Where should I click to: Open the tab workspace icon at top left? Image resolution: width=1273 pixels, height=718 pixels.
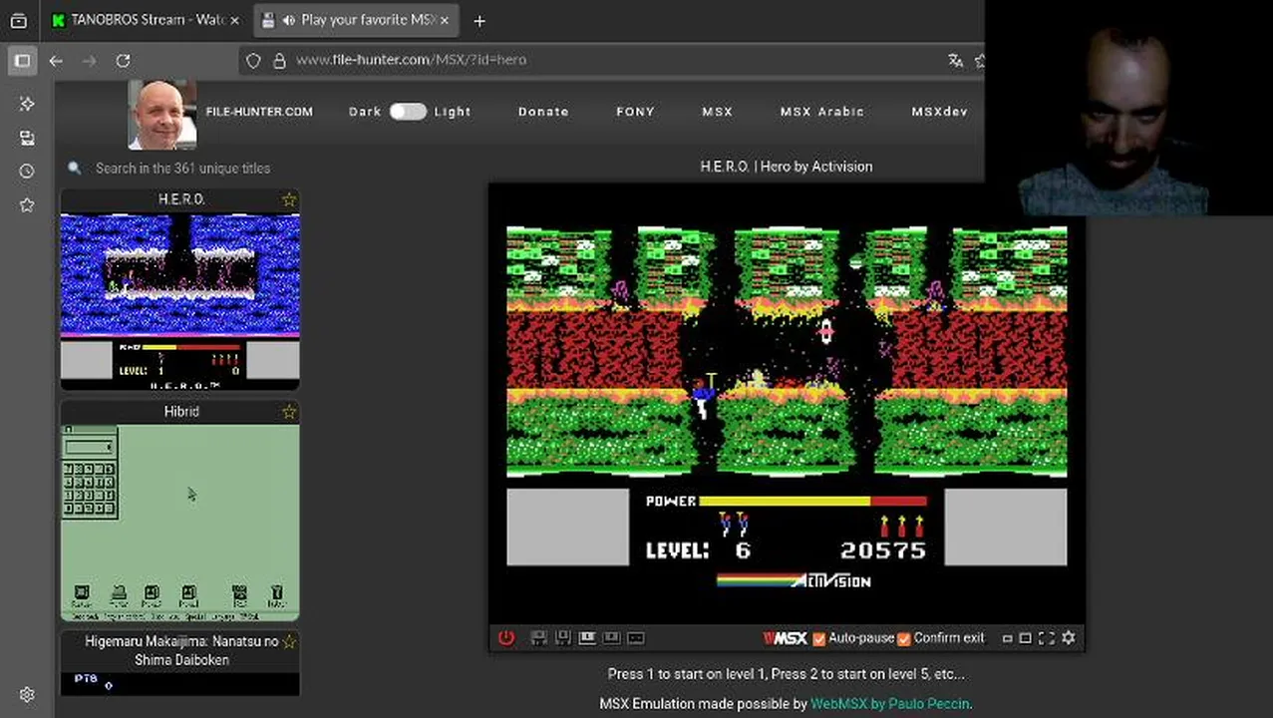(18, 20)
